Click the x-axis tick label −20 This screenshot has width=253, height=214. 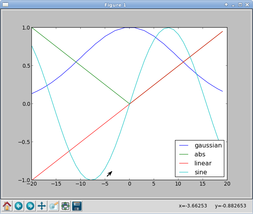pyautogui.click(x=32, y=184)
